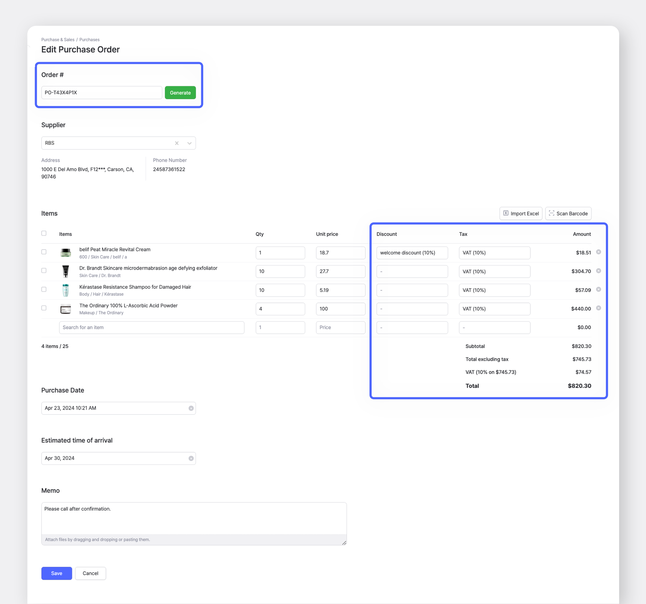This screenshot has width=646, height=604.
Task: Tick the belif Peat Miracle Revital Cream checkbox
Action: [x=44, y=252]
